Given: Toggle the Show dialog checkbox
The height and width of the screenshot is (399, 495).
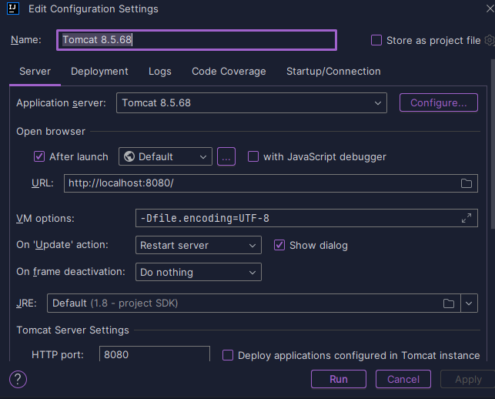Looking at the screenshot, I should coord(279,245).
